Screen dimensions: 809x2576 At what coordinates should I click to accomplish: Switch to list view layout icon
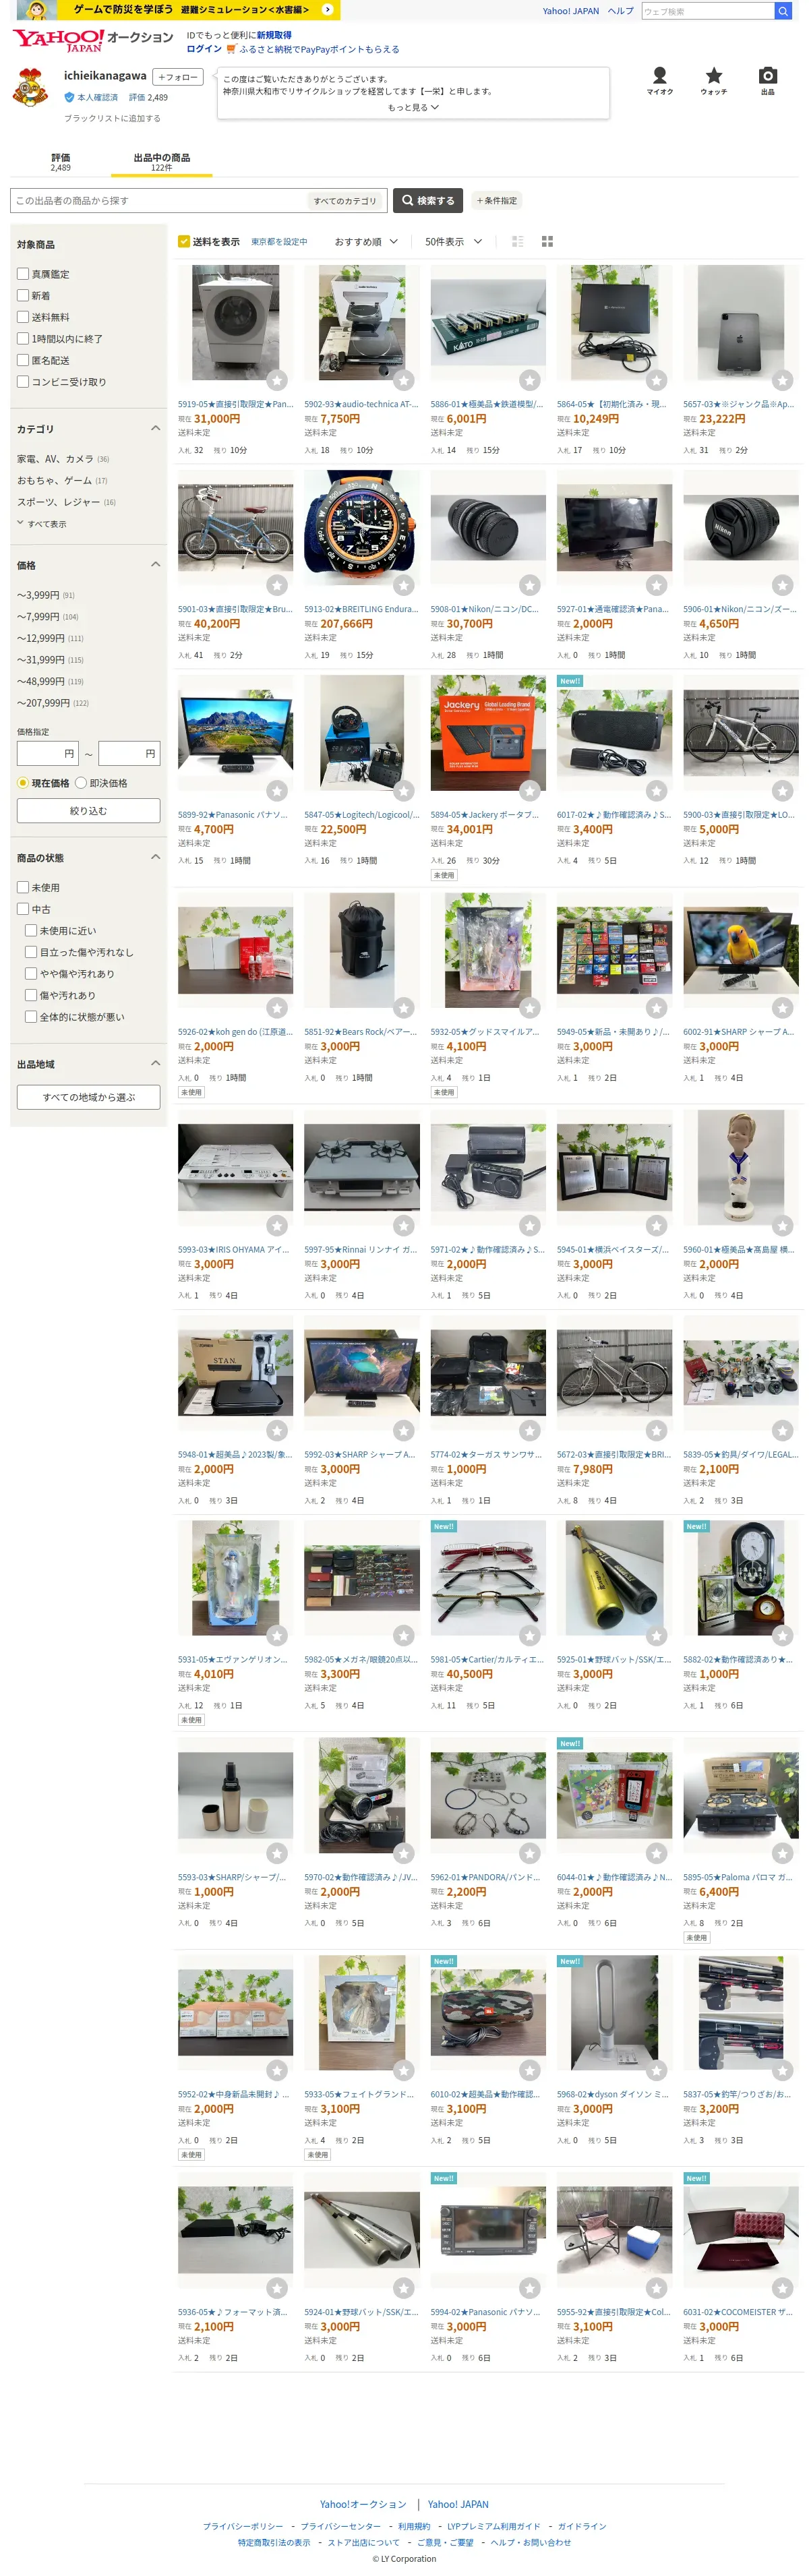518,242
